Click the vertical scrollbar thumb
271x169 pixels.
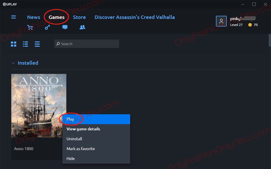tap(270, 40)
